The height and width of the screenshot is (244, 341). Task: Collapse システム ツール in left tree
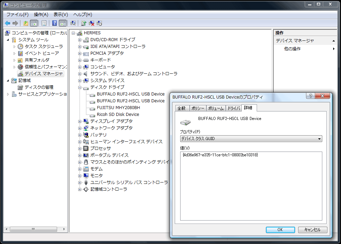(8, 40)
